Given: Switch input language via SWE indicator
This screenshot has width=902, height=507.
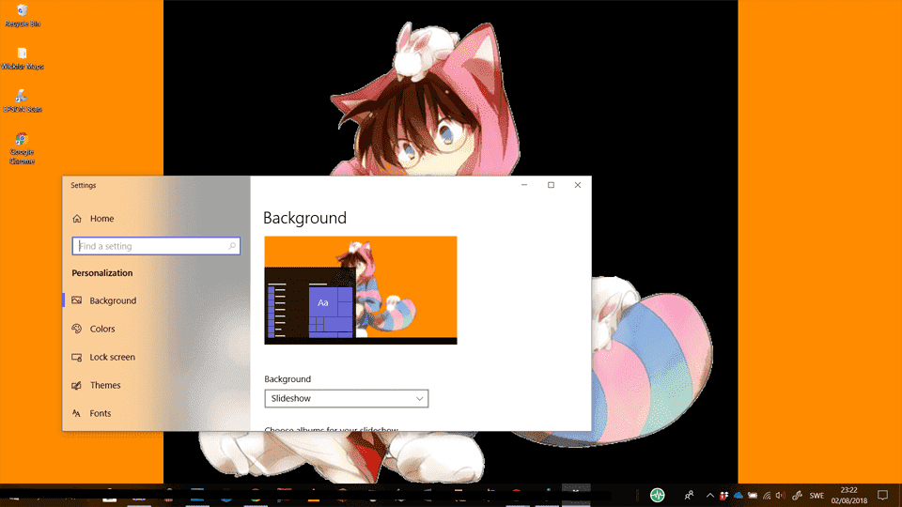Looking at the screenshot, I should click(816, 496).
